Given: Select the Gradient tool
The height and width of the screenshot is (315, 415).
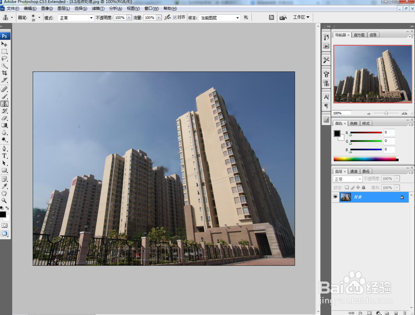Looking at the screenshot, I should coord(4,125).
